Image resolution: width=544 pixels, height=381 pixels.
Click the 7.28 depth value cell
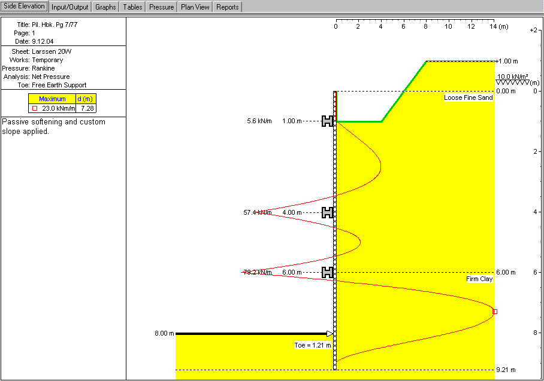click(x=86, y=108)
